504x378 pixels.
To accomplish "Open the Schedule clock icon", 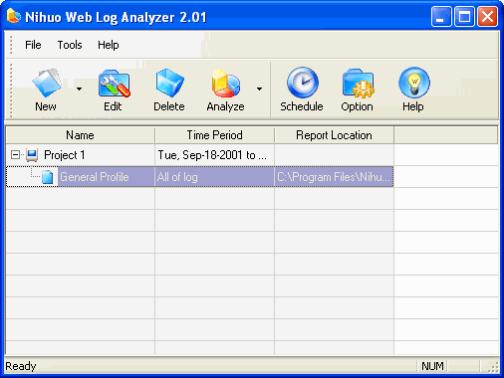I will (x=303, y=83).
